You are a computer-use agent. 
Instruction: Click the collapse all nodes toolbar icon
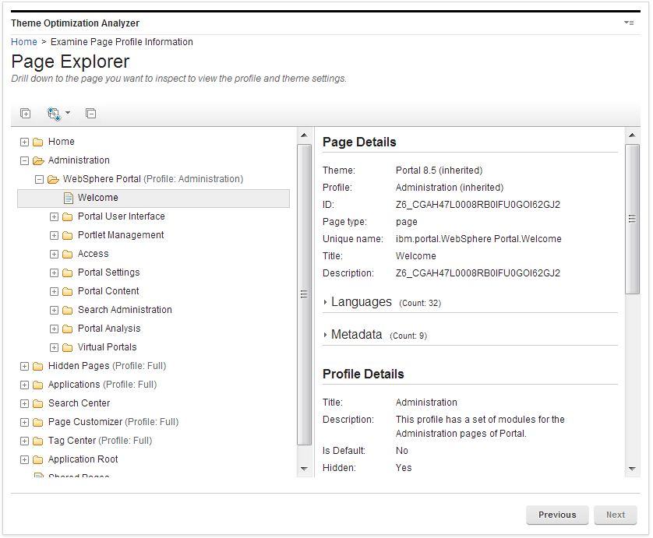point(90,114)
